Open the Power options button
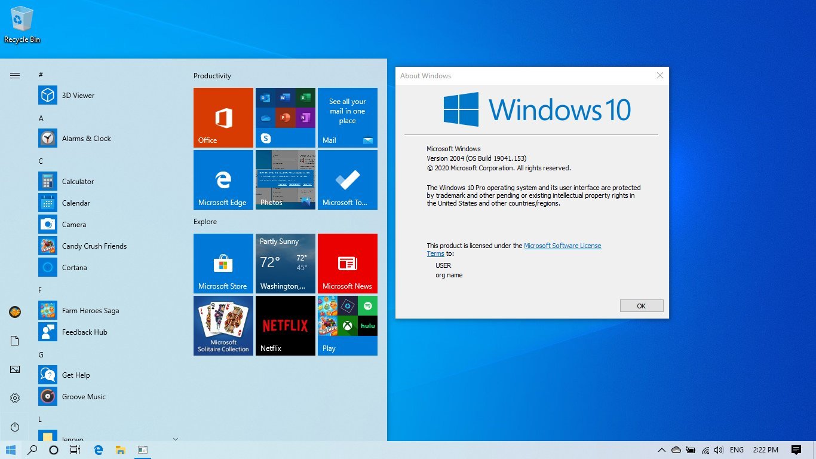 point(15,427)
